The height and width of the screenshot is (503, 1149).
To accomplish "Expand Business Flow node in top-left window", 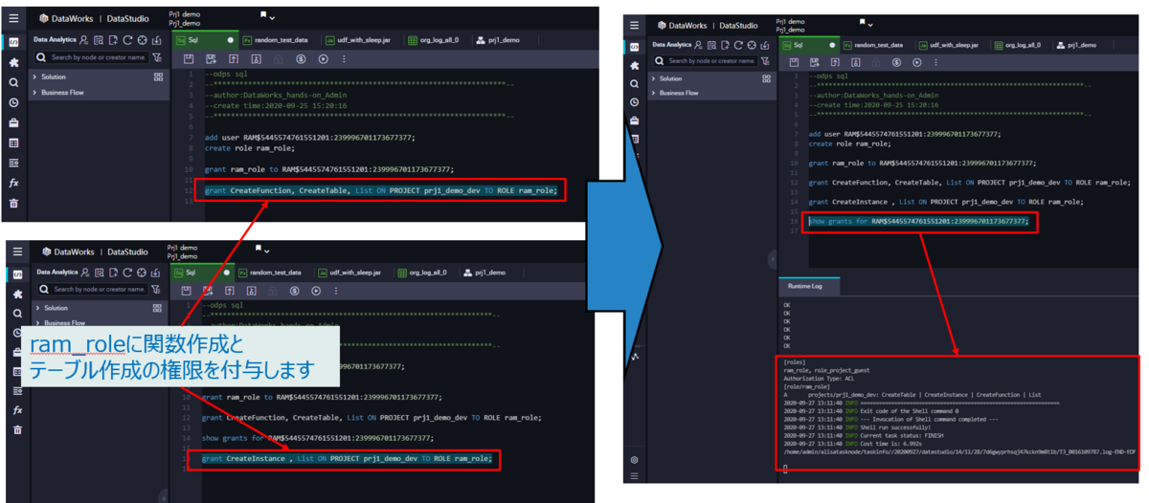I will point(35,93).
